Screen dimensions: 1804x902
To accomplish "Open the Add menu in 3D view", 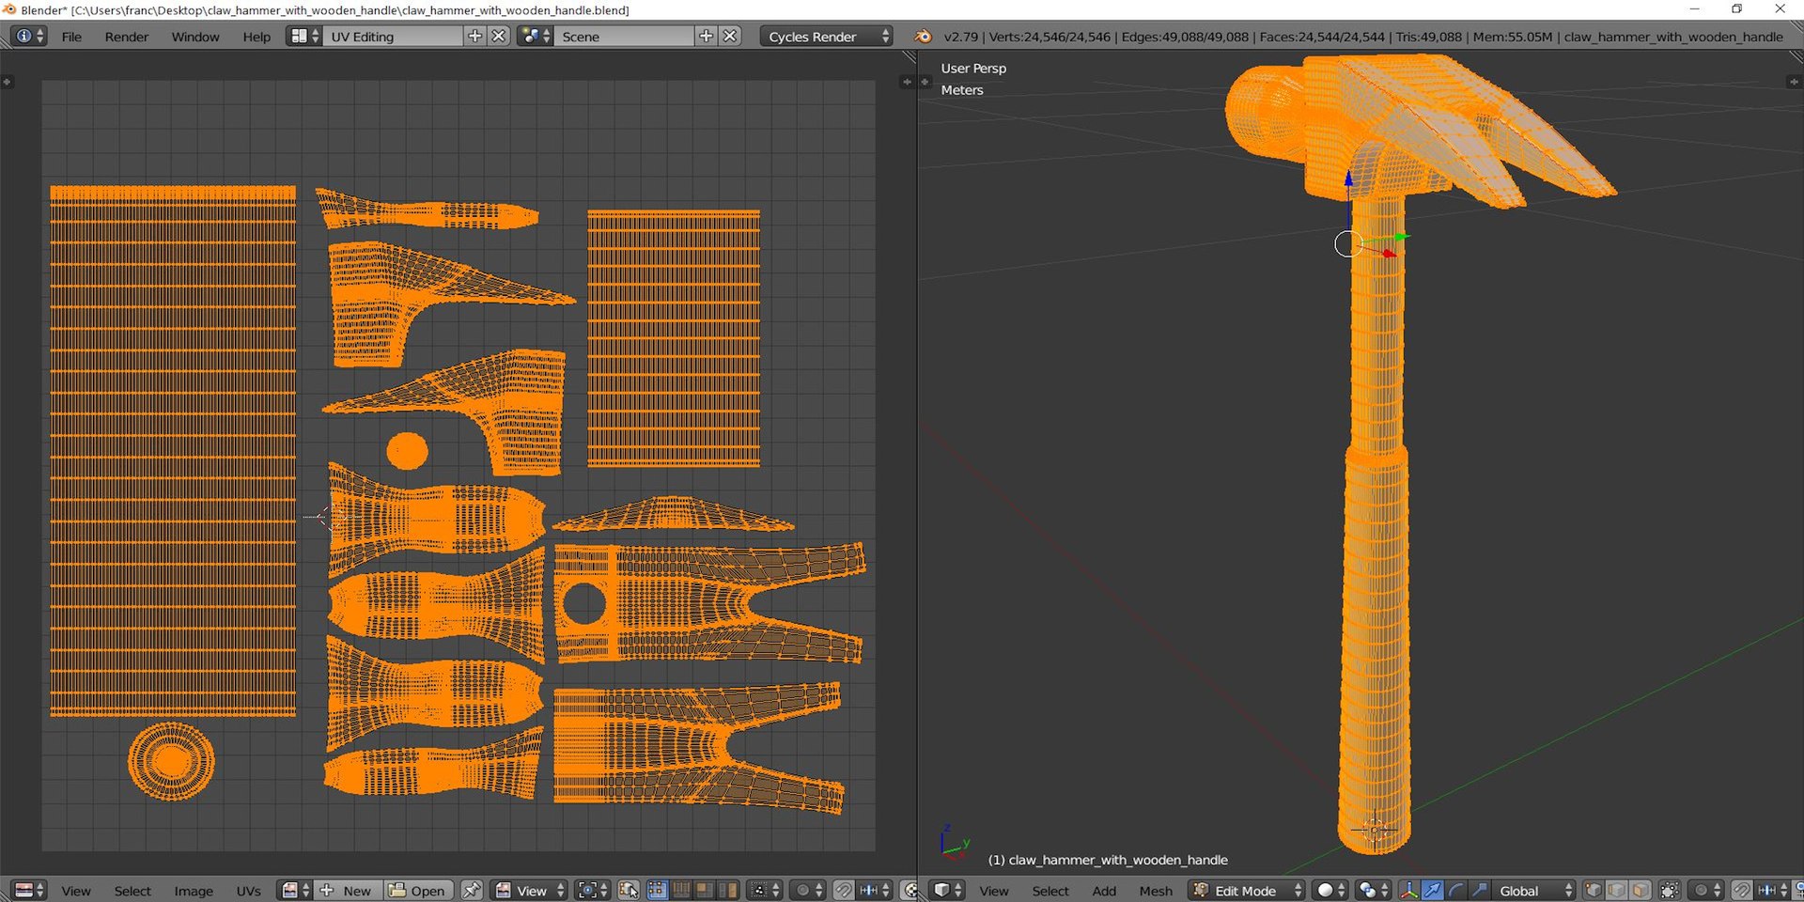I will pyautogui.click(x=1104, y=891).
